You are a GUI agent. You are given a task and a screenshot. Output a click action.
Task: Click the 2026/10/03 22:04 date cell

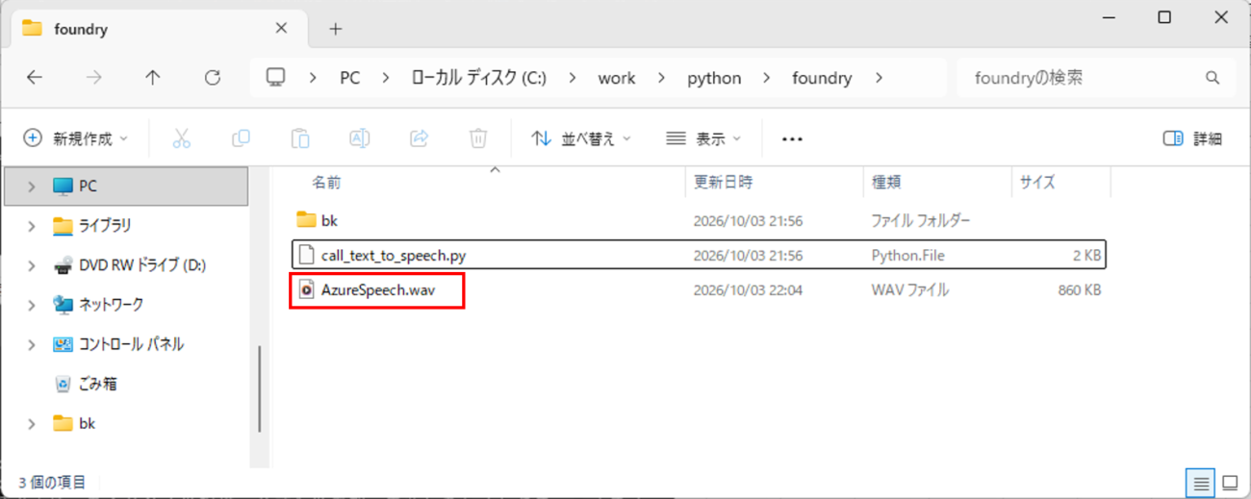click(x=748, y=289)
